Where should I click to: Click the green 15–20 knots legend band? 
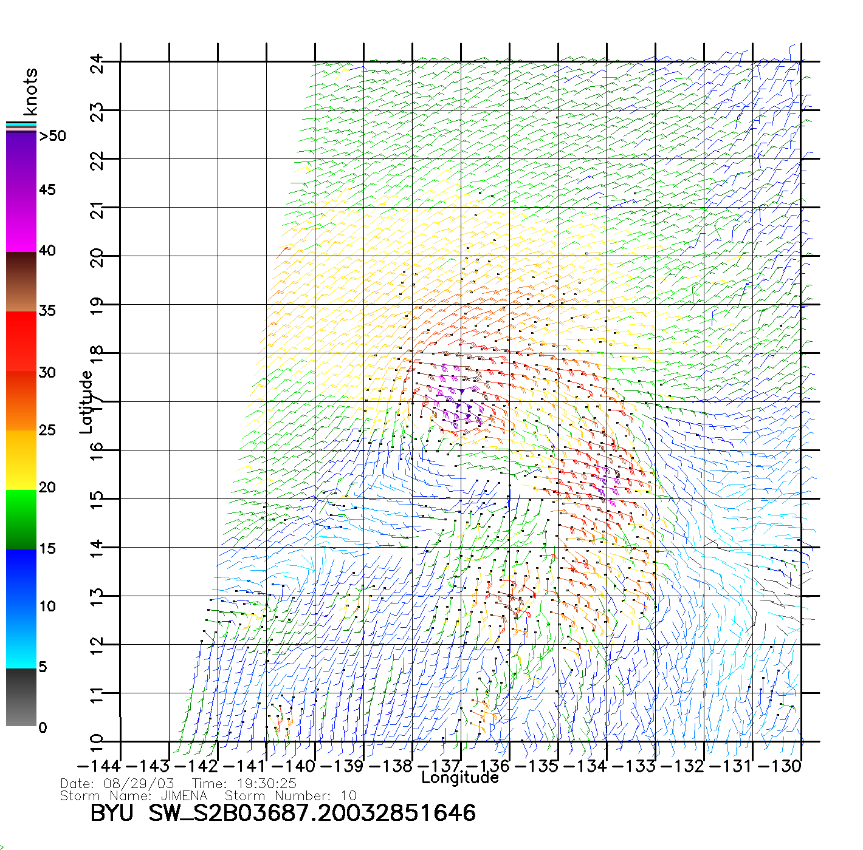coord(21,519)
